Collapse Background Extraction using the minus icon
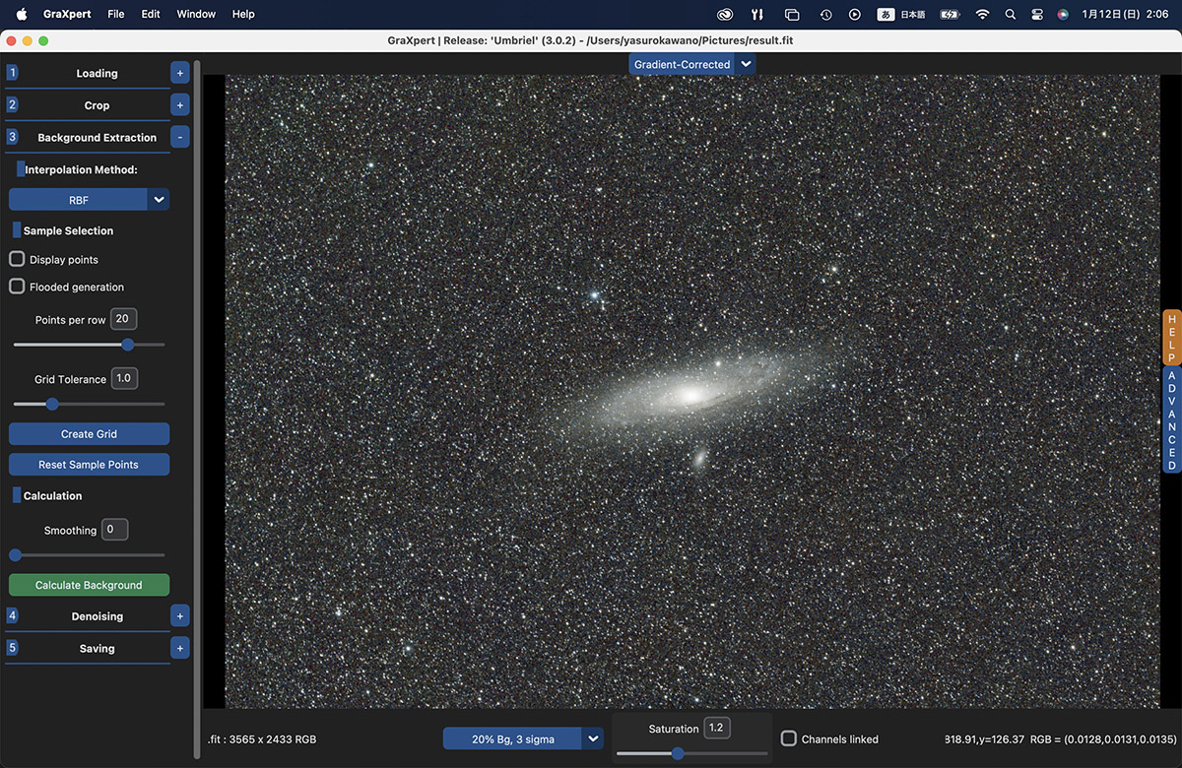 click(179, 137)
